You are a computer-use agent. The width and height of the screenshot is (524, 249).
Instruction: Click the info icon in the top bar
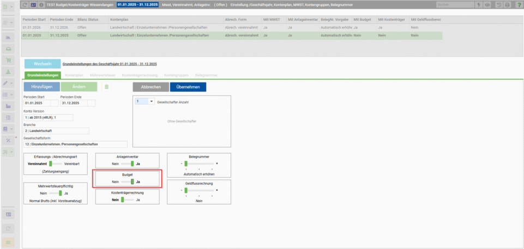(41, 5)
